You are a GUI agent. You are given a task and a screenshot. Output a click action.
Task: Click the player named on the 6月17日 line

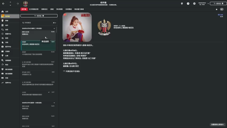74,66
